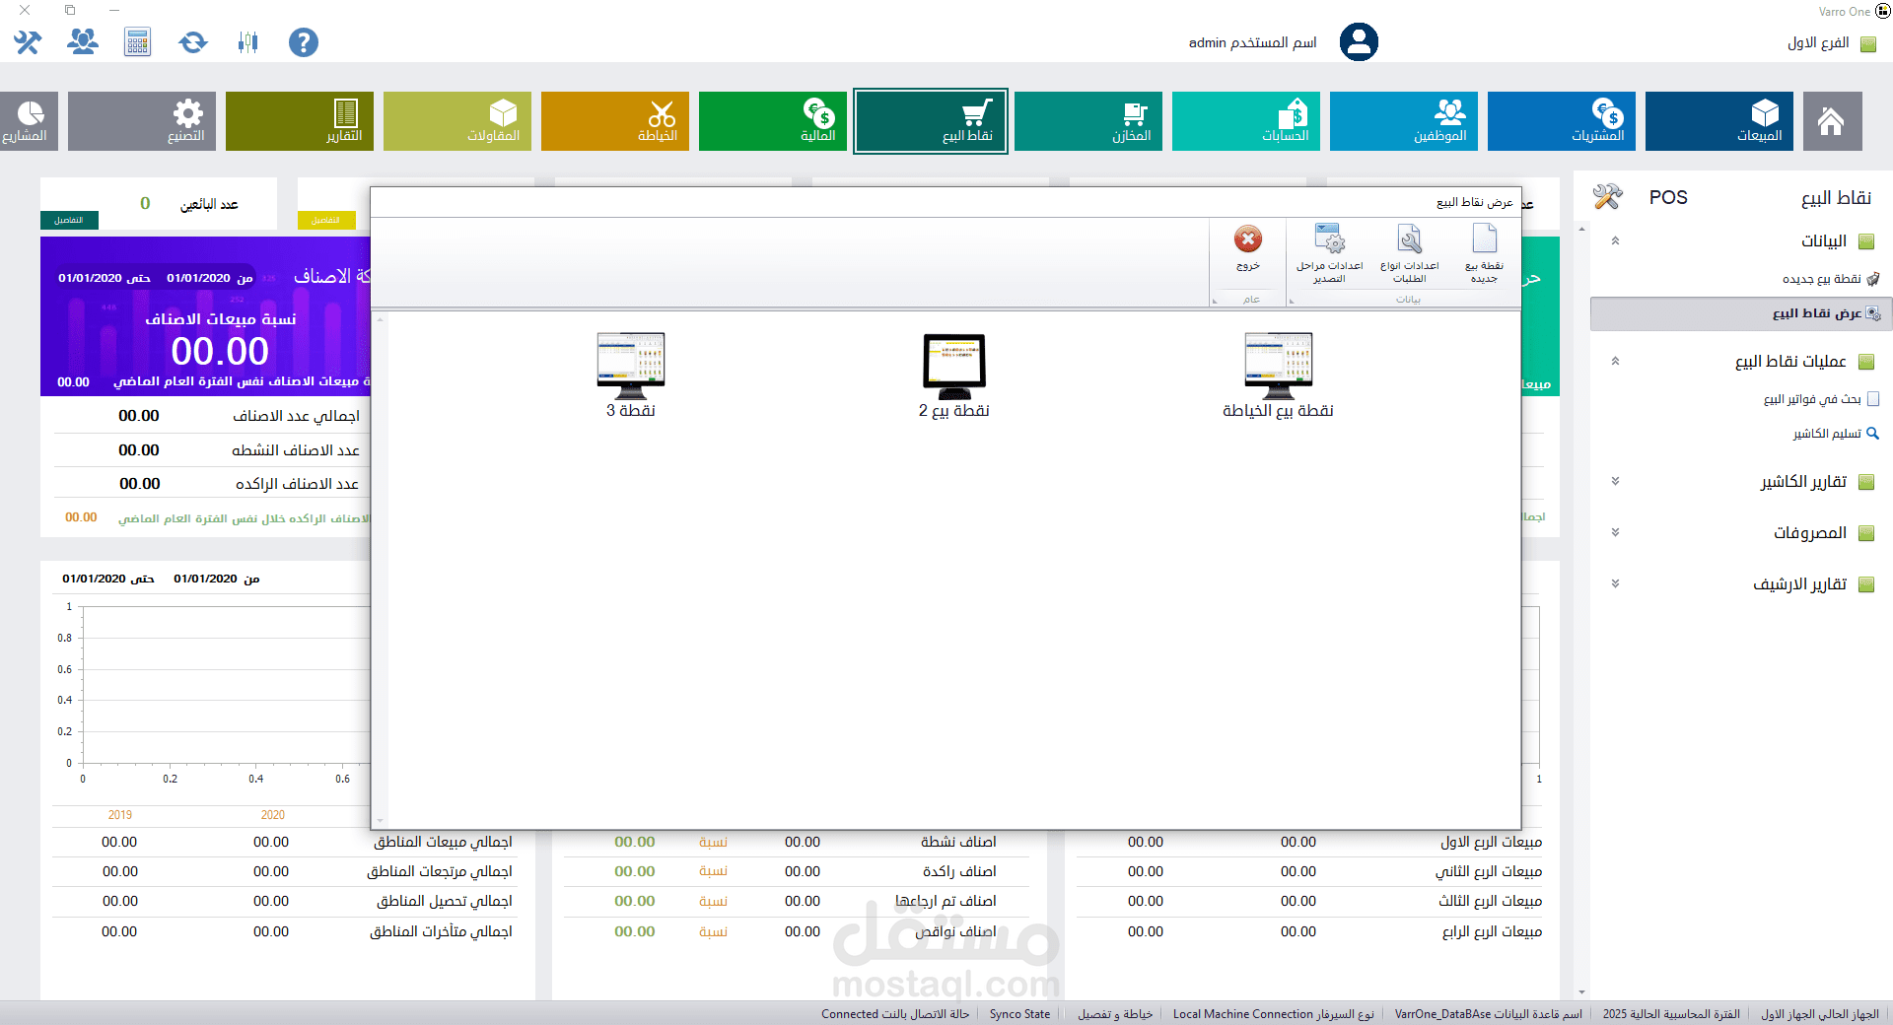Click the yellow التفاصيل details button
The image size is (1893, 1025).
click(x=326, y=220)
